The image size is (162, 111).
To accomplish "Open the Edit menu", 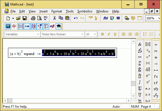I will click(x=22, y=11).
